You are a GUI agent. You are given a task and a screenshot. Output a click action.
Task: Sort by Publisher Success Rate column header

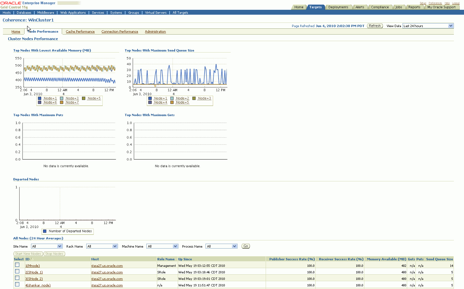point(292,259)
